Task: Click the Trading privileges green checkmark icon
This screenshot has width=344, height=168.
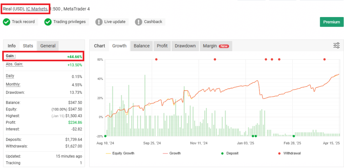Action: [48, 22]
